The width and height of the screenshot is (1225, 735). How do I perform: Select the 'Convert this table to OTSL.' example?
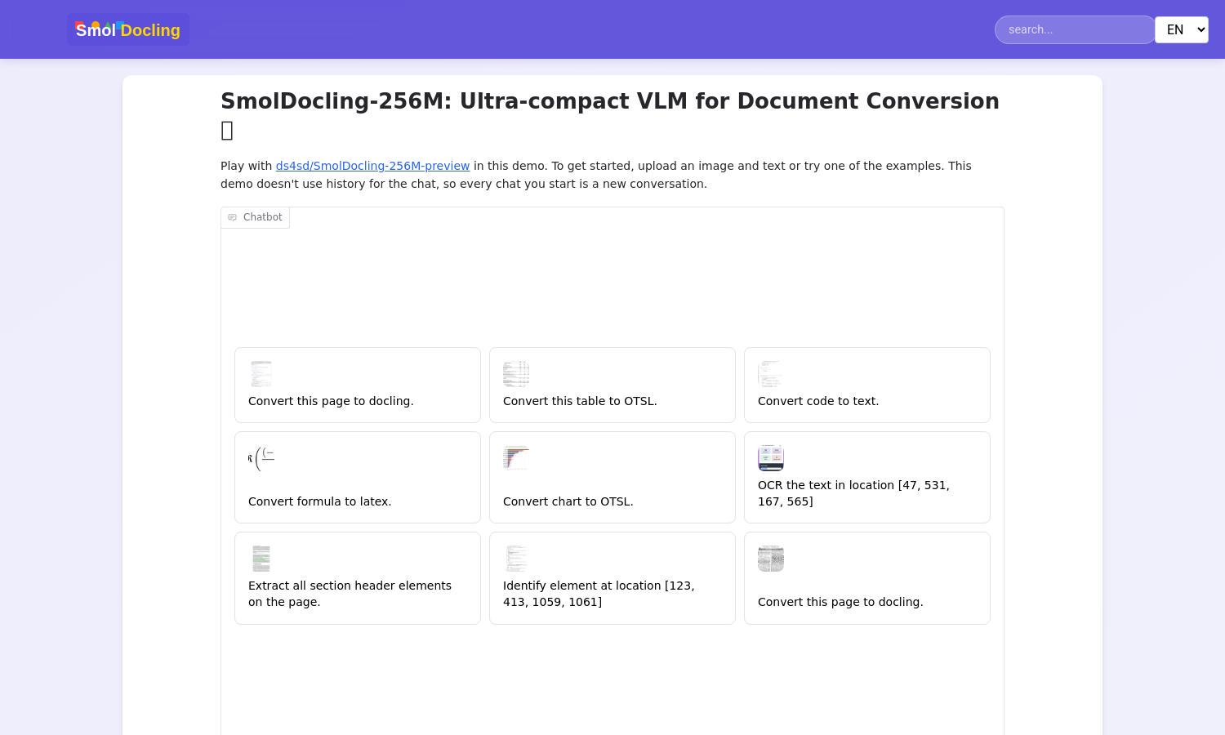612,385
